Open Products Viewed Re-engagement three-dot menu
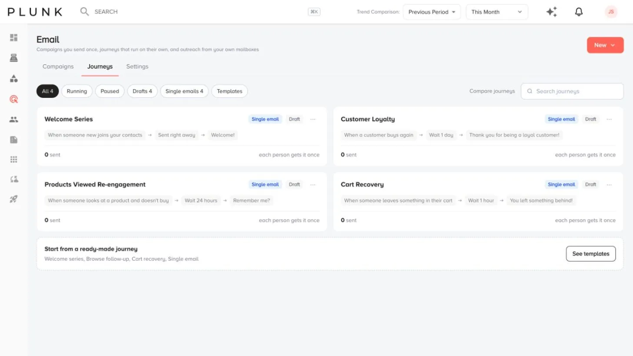 click(313, 184)
